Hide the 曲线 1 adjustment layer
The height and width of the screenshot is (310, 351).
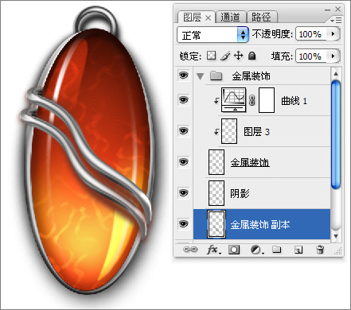tap(183, 100)
